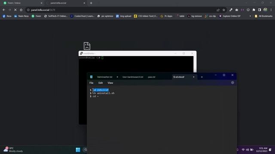Open the Explore Online ISP bookmark
Screen dimensions: 275x154
tap(229, 16)
